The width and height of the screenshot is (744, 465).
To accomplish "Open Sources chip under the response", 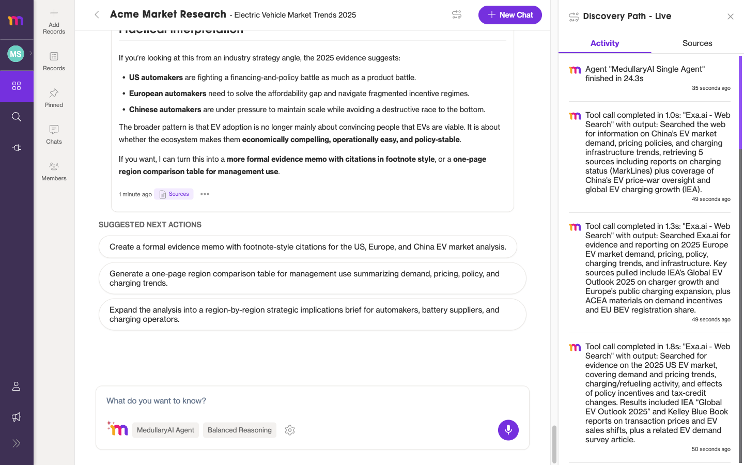I will tap(174, 194).
